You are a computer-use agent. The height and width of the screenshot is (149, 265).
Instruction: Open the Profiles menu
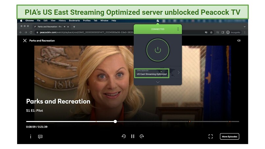tap(87, 21)
